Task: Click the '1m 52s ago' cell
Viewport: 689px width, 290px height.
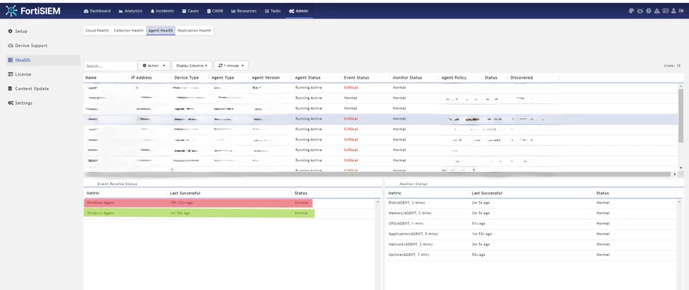Action: click(x=482, y=234)
